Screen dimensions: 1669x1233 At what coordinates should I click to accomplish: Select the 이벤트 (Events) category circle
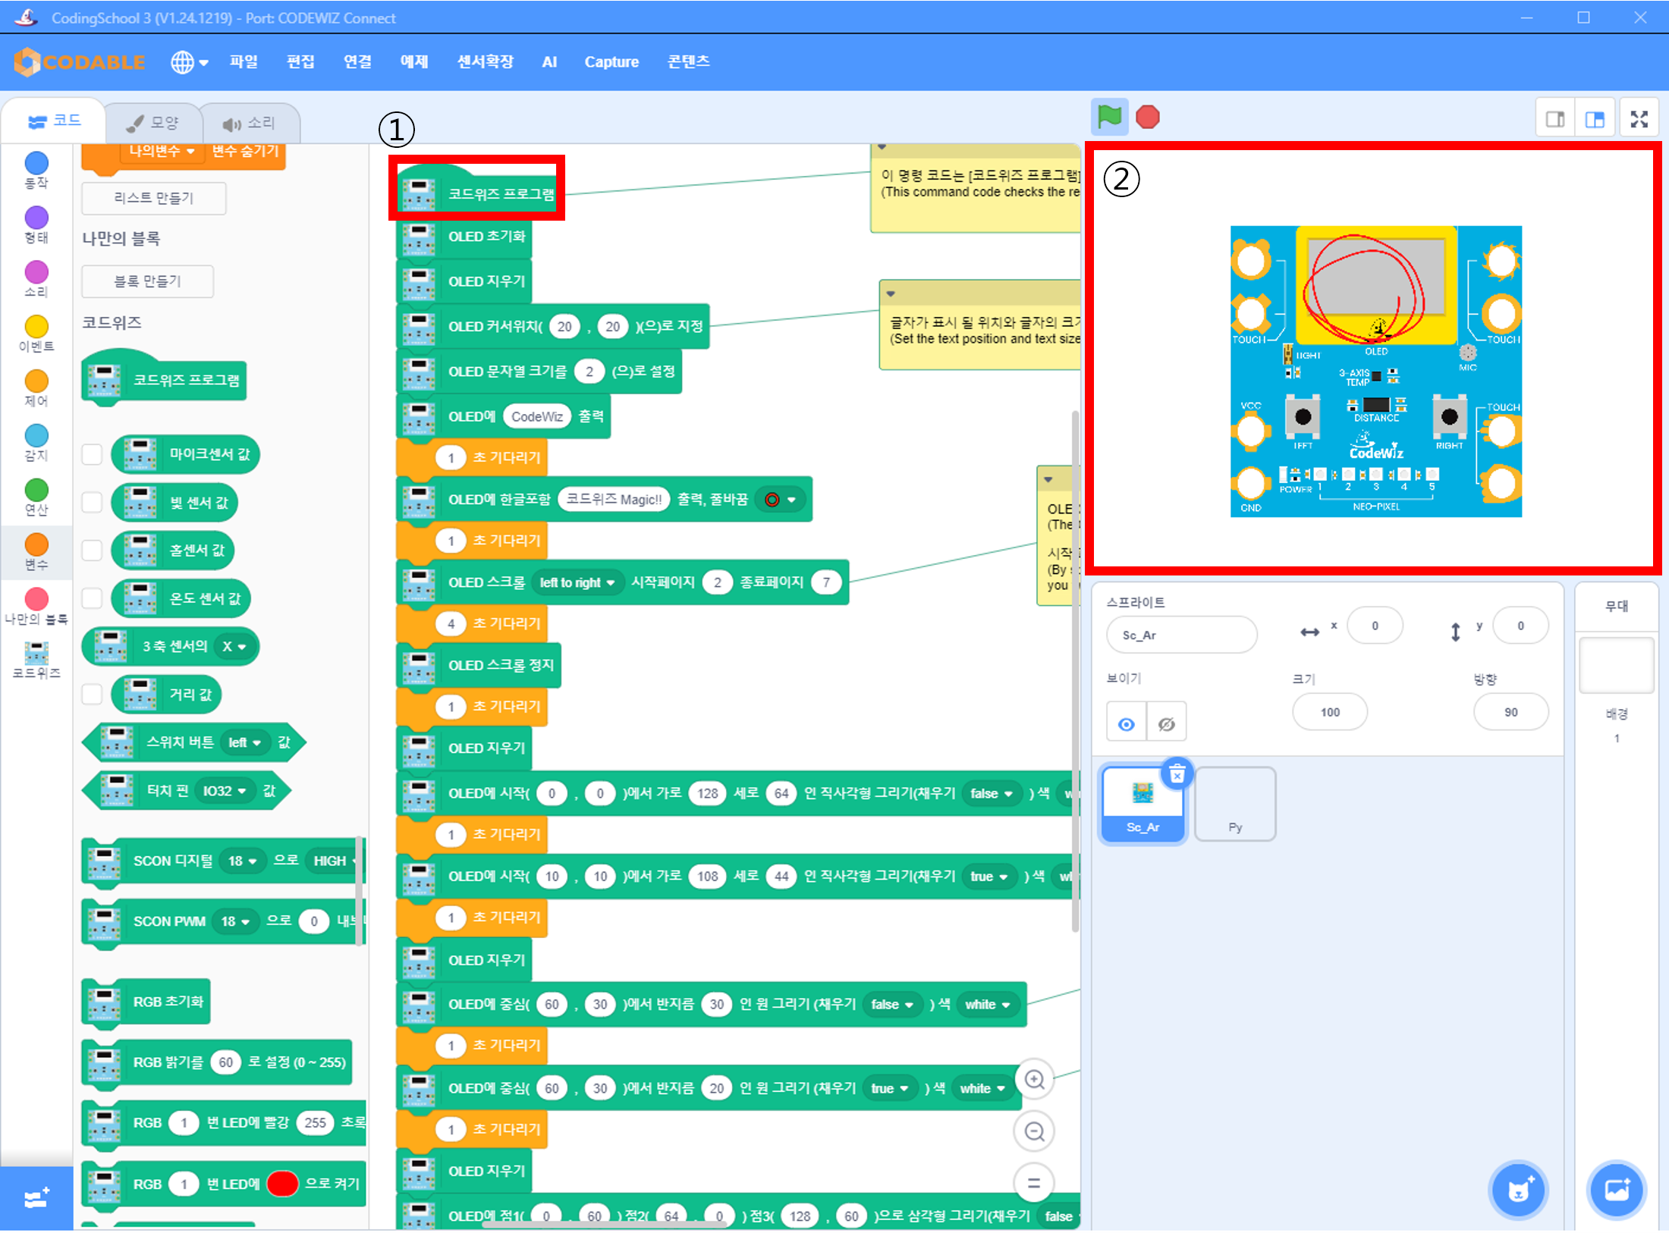(36, 327)
